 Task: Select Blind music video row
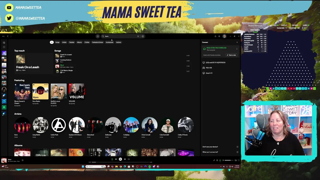pos(122,66)
